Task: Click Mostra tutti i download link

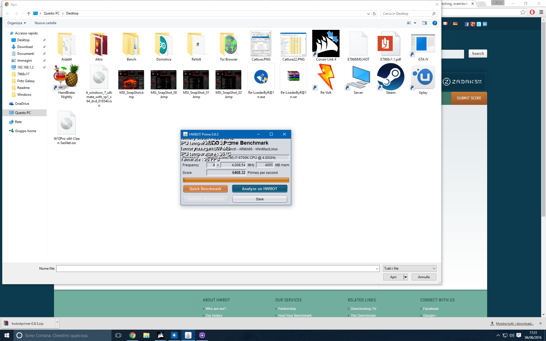Action: click(515, 323)
